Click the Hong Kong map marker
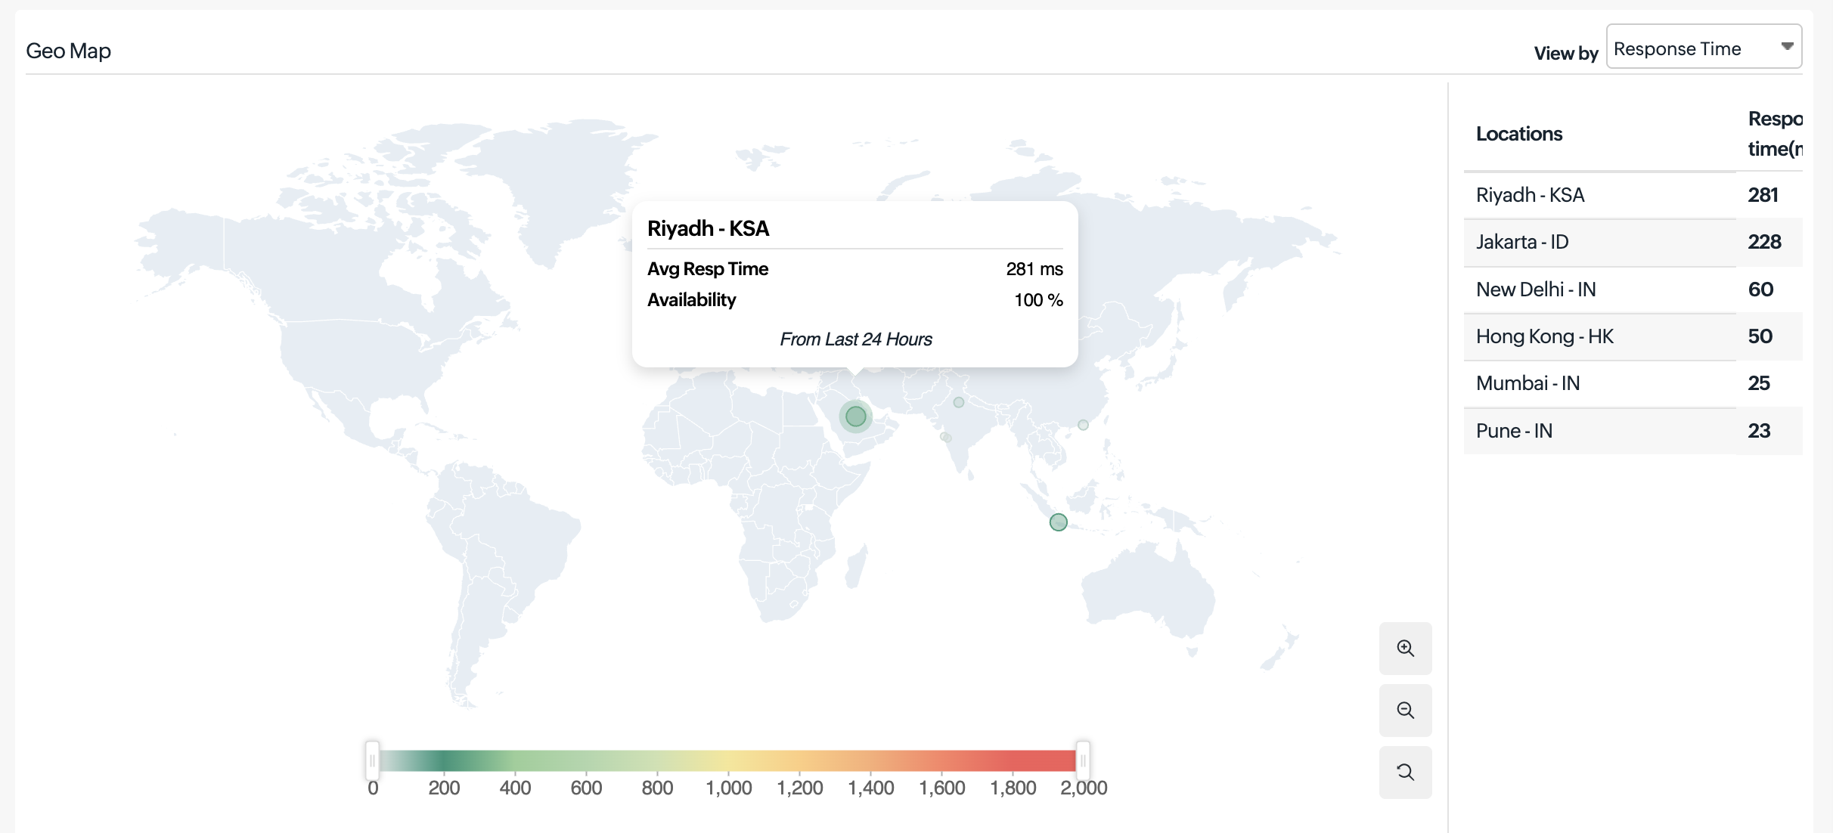The image size is (1833, 833). tap(1083, 425)
